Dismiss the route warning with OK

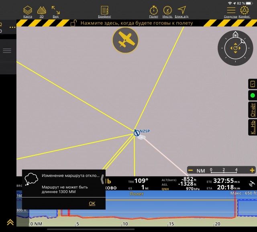point(92,204)
